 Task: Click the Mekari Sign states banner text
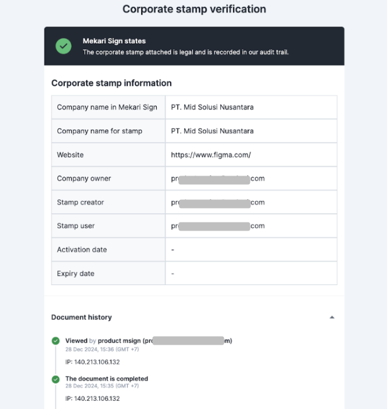tap(186, 47)
